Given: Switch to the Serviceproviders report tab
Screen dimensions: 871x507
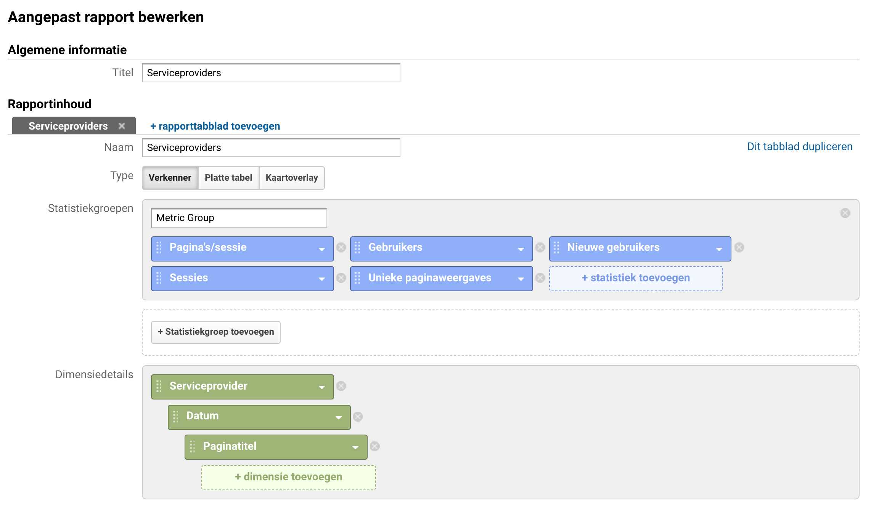Looking at the screenshot, I should 68,125.
